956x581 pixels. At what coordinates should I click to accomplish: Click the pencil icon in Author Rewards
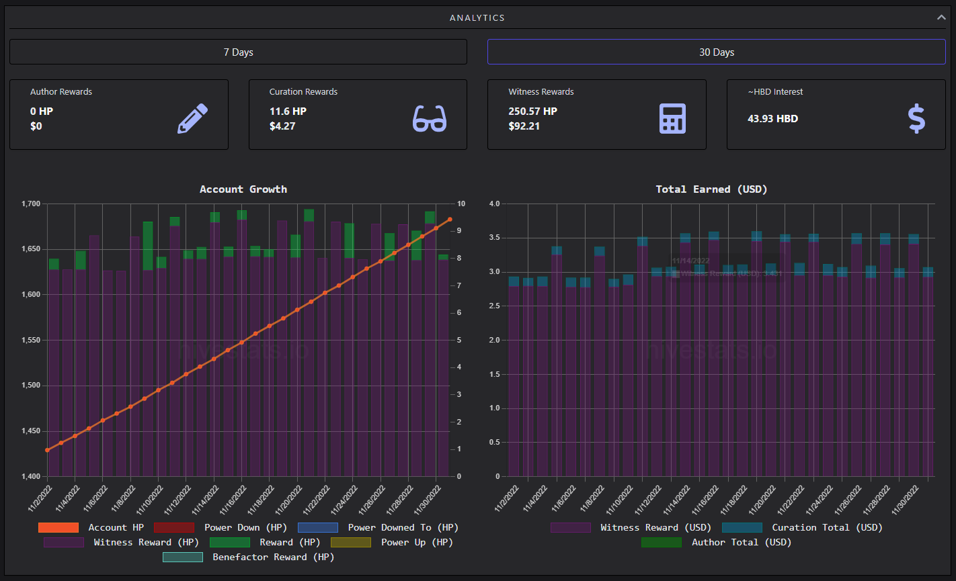point(193,119)
